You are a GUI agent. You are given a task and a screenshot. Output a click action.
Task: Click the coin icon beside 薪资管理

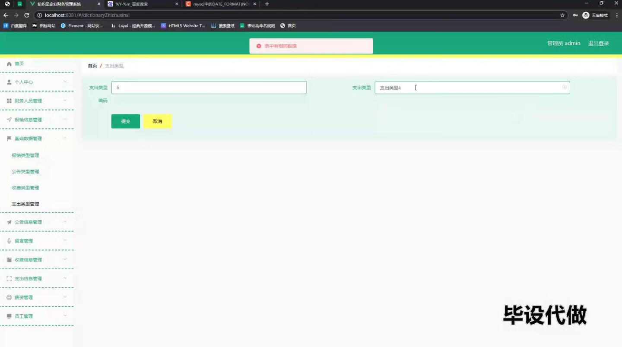pyautogui.click(x=9, y=297)
